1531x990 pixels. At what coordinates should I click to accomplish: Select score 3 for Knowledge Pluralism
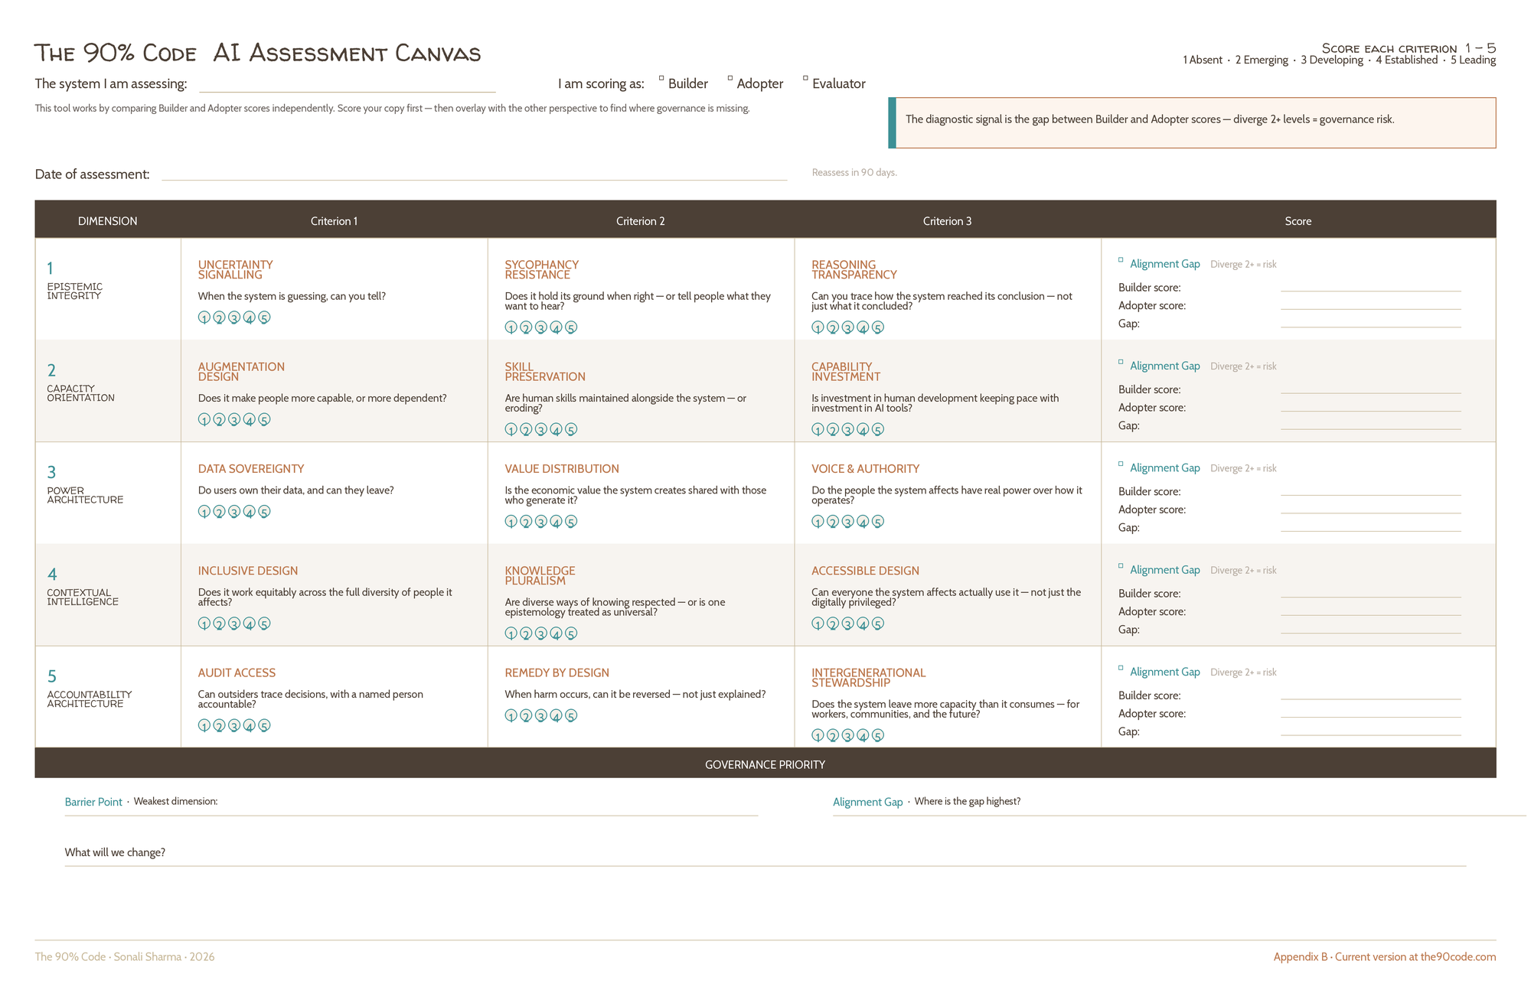[x=541, y=633]
